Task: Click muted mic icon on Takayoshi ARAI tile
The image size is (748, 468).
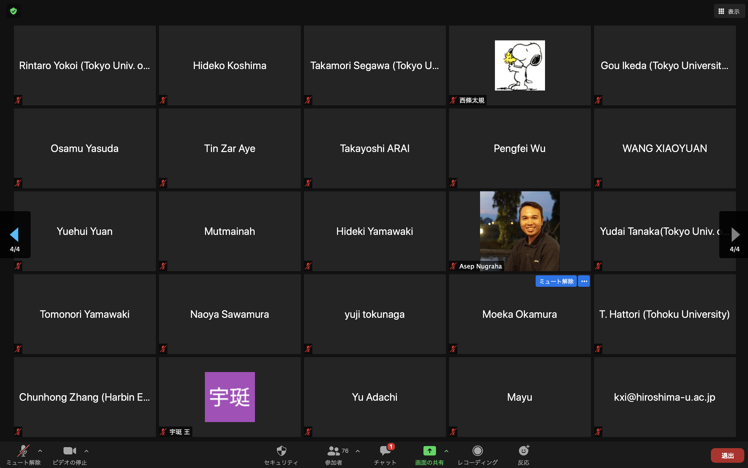Action: click(308, 183)
